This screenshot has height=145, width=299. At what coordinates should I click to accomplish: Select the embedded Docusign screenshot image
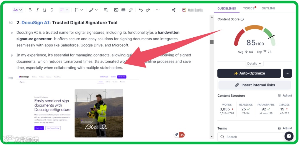pyautogui.click(x=78, y=106)
